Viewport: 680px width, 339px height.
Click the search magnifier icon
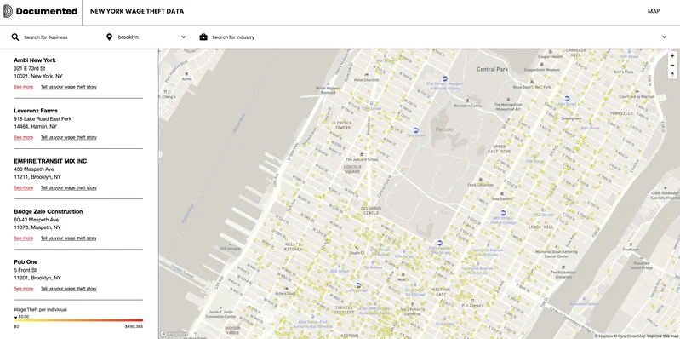15,37
